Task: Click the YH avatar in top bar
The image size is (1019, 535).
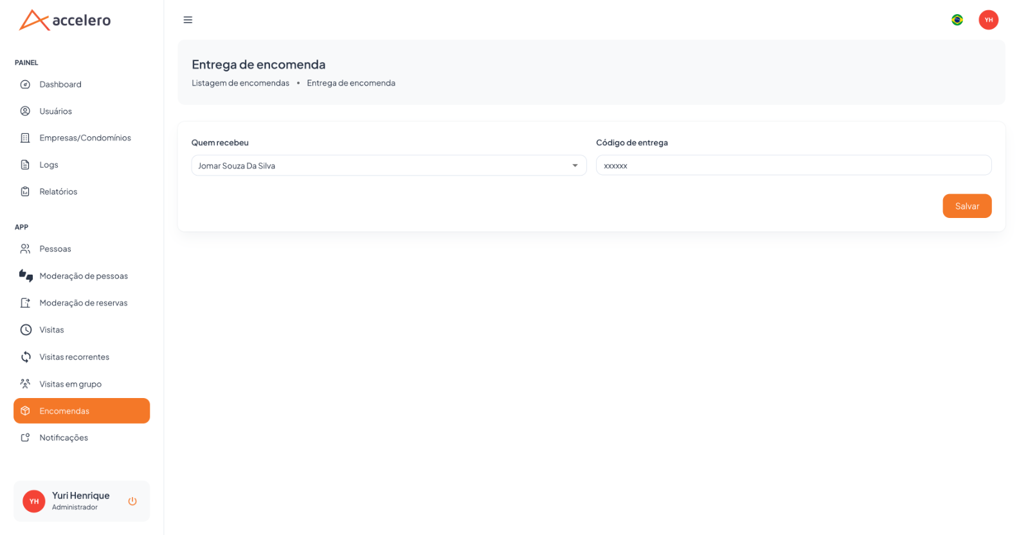Action: coord(988,20)
